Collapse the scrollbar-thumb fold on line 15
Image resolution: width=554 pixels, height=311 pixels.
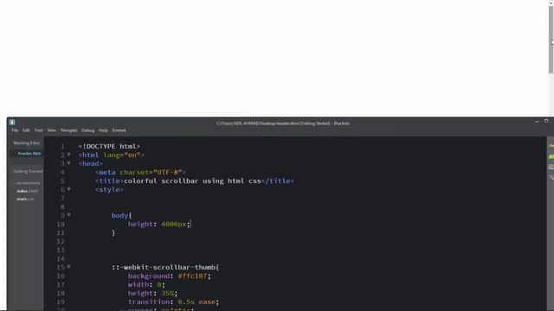(69, 267)
